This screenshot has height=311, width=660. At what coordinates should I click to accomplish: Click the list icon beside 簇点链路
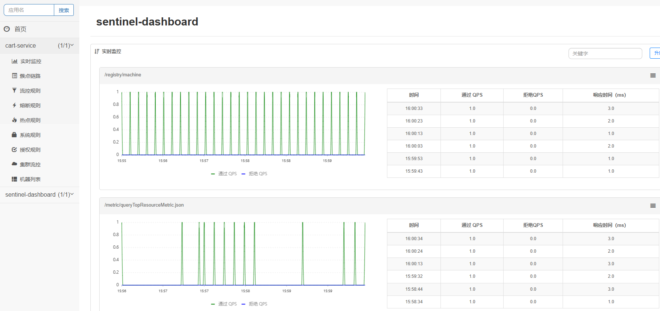coord(14,76)
